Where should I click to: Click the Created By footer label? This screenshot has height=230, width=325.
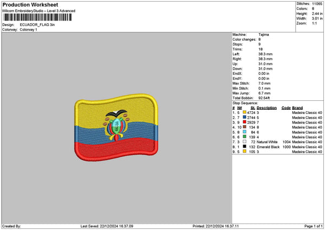point(11,226)
